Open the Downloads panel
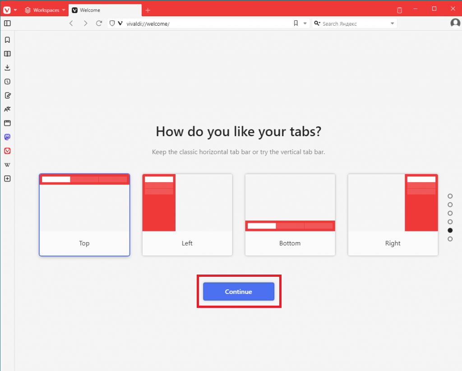The height and width of the screenshot is (371, 462). (x=7, y=68)
